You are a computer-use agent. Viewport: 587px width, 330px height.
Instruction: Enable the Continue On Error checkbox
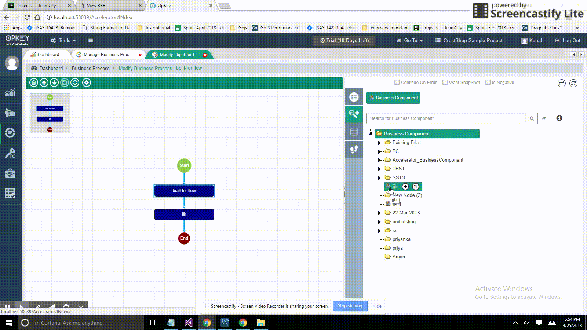[397, 82]
